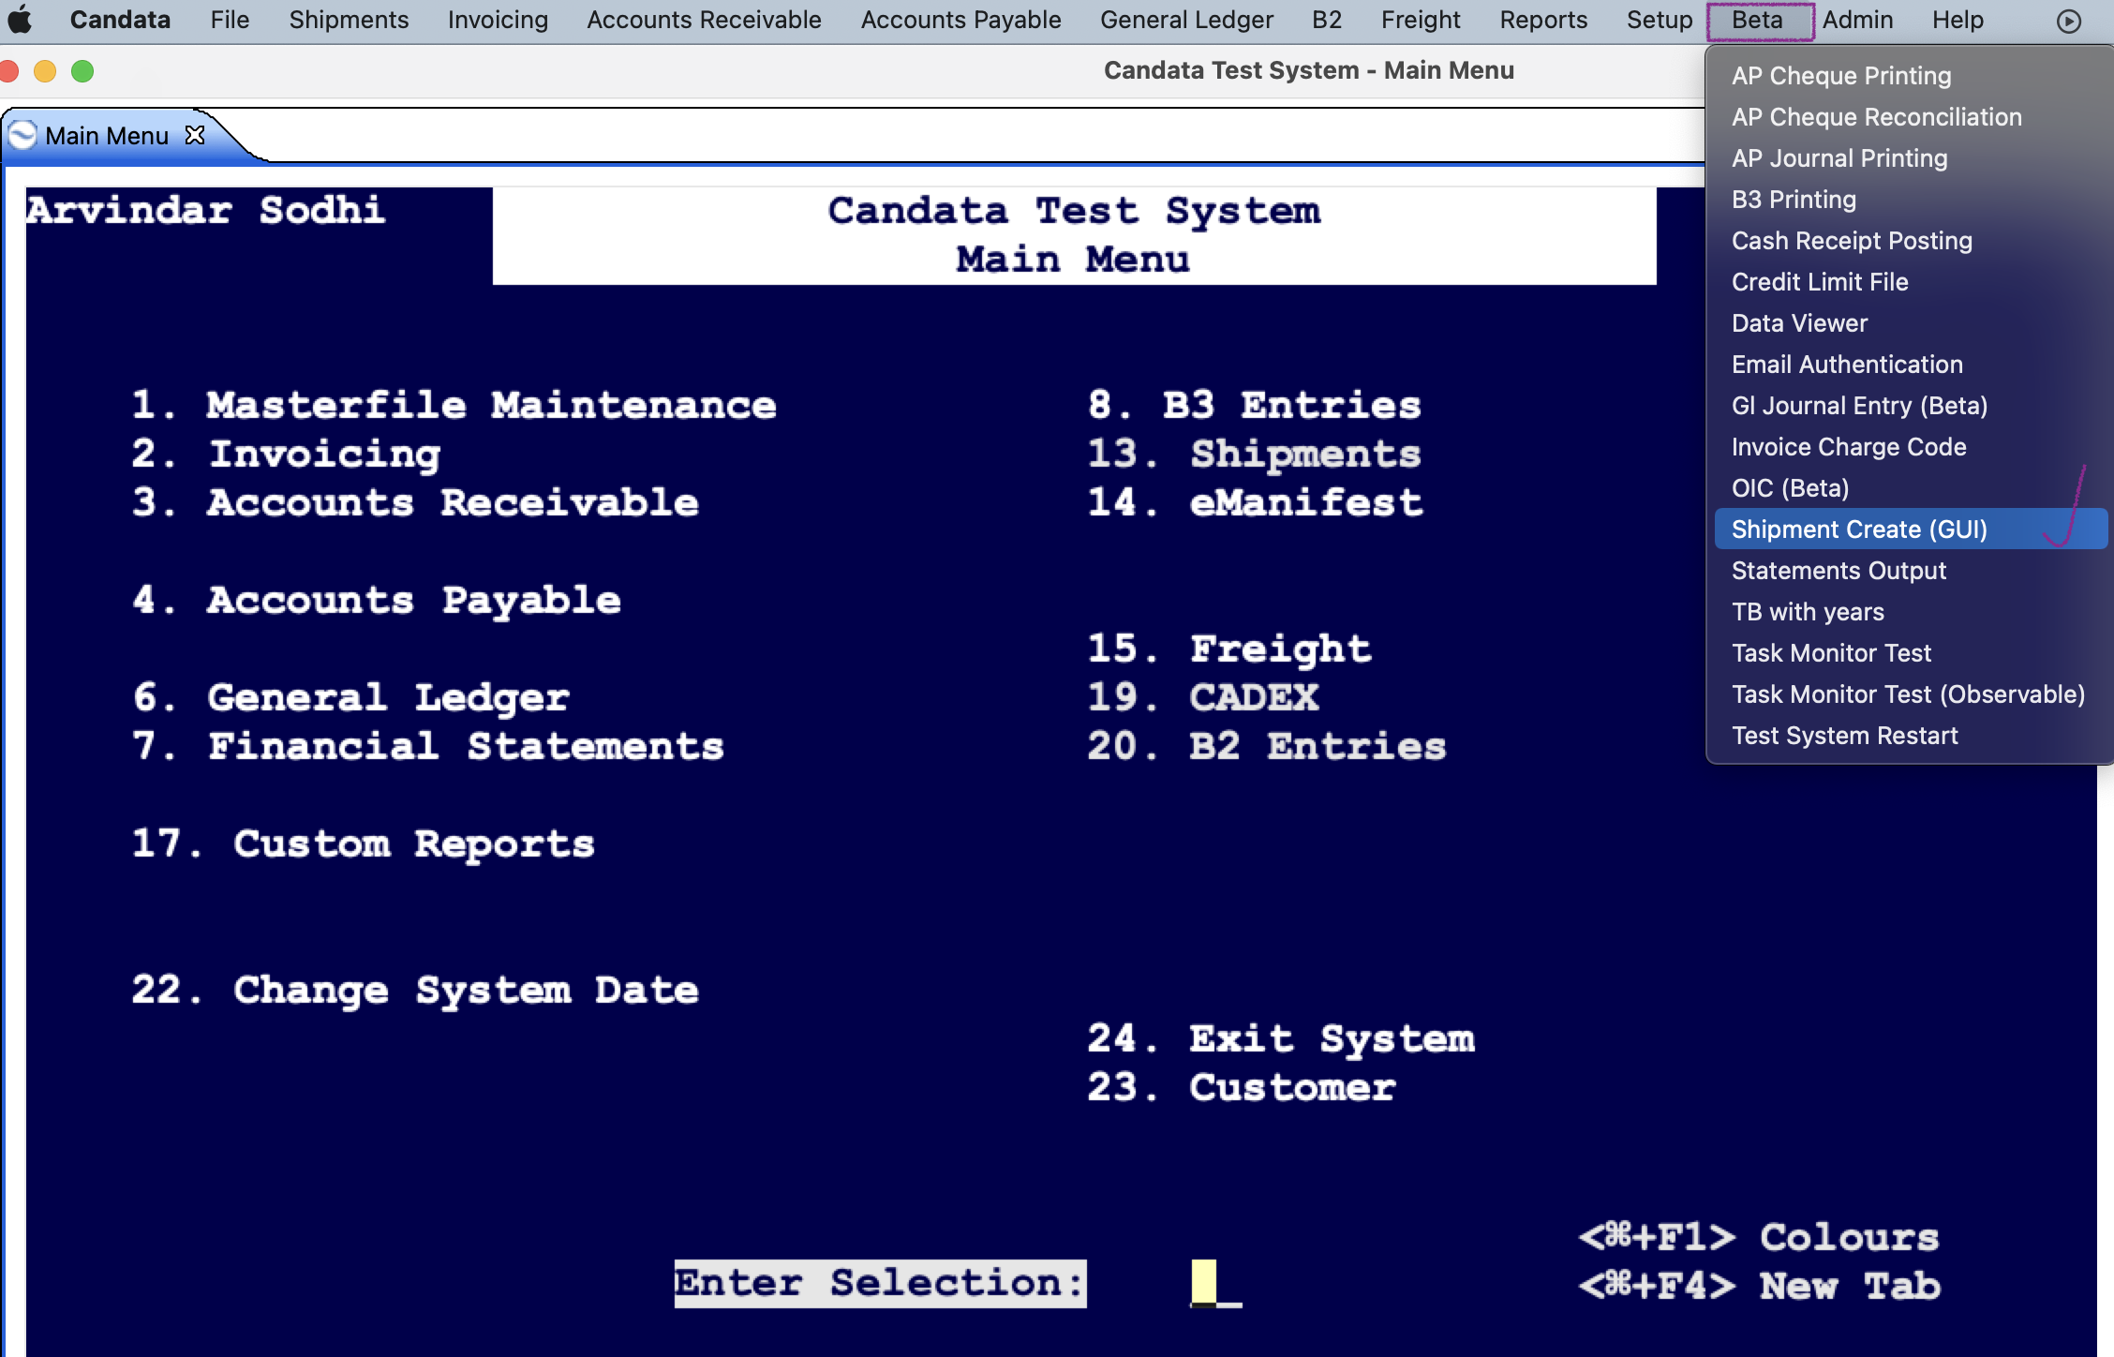
Task: Open the Shipments menu
Action: (x=349, y=20)
